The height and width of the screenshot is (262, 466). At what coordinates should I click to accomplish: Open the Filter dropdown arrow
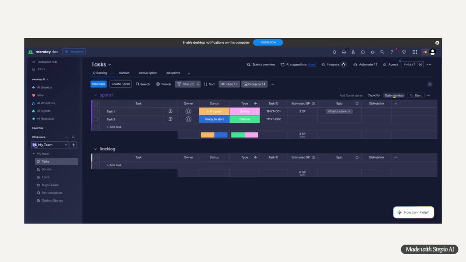tap(198, 84)
